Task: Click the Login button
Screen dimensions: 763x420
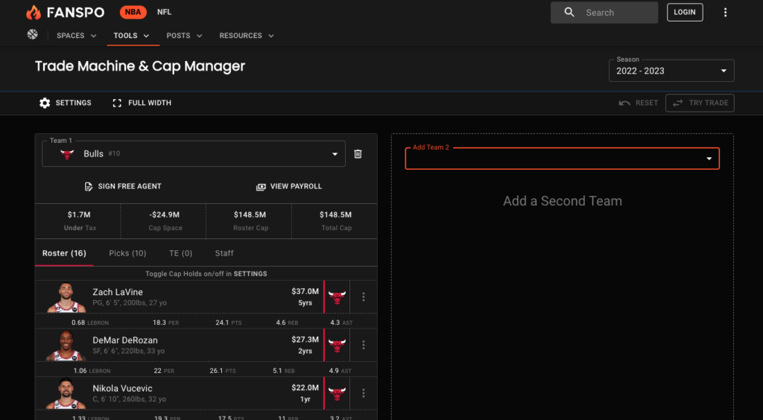Action: [x=685, y=12]
